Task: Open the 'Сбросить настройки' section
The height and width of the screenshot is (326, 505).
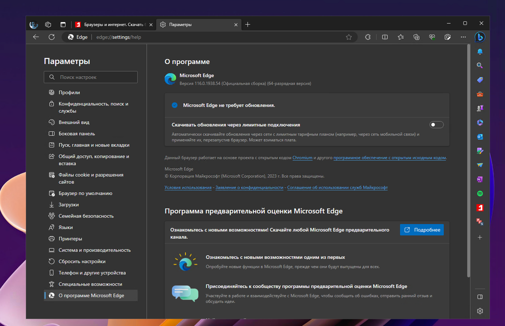Action: coord(91,261)
